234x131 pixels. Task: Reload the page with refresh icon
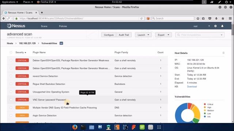[x=141, y=19]
